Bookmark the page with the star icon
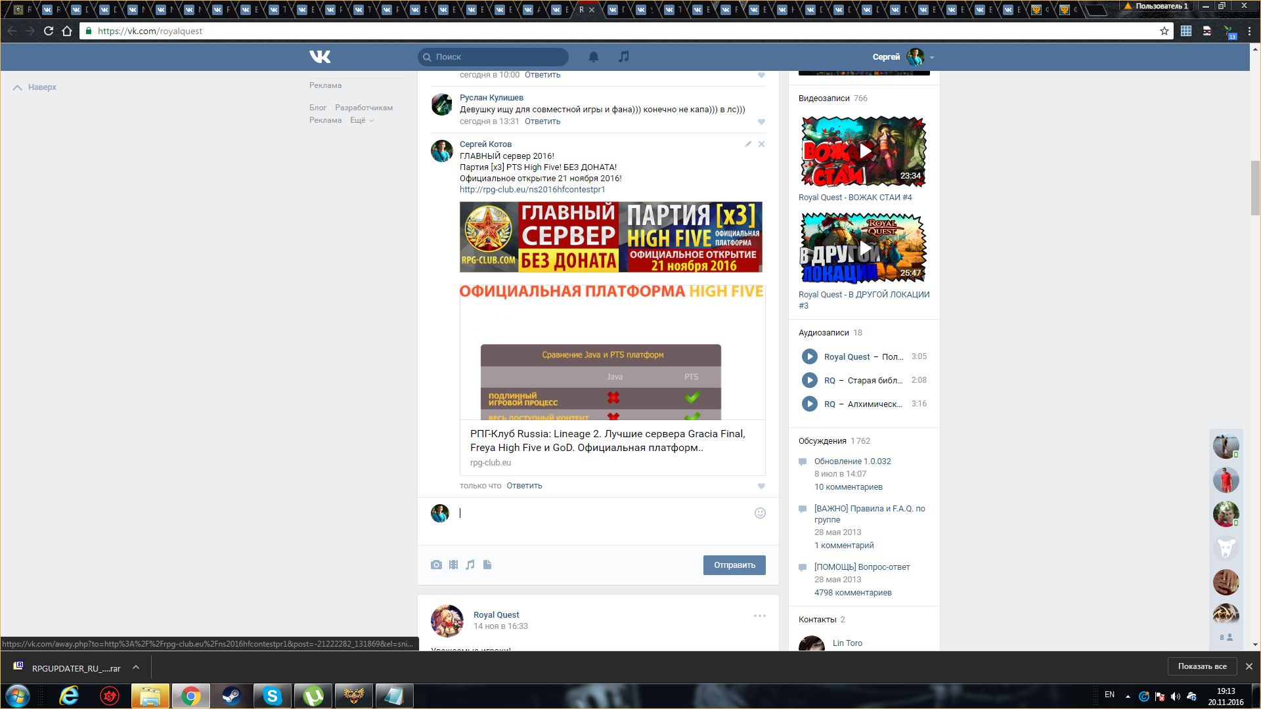The width and height of the screenshot is (1261, 709). tap(1164, 31)
